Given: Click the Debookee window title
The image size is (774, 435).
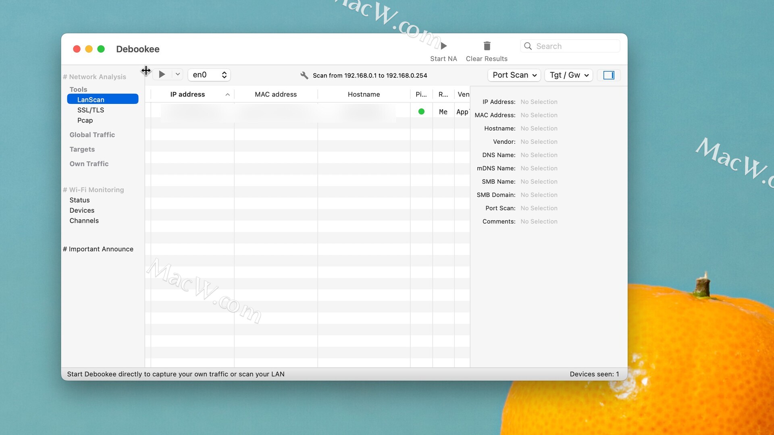Looking at the screenshot, I should click(138, 49).
